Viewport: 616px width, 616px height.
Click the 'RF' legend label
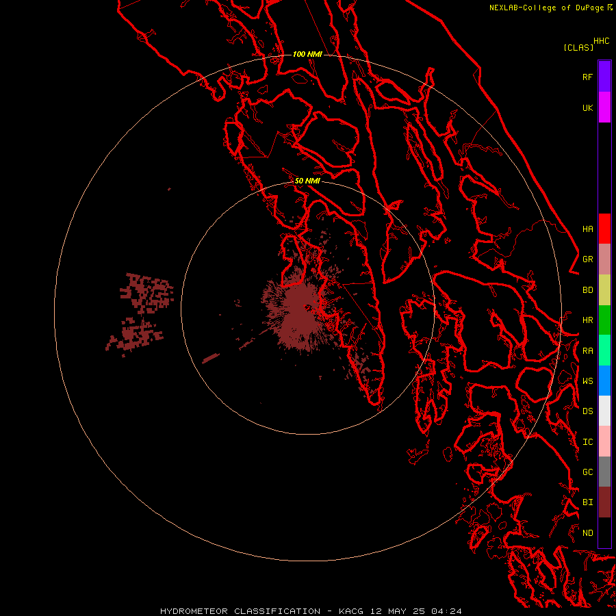(587, 77)
